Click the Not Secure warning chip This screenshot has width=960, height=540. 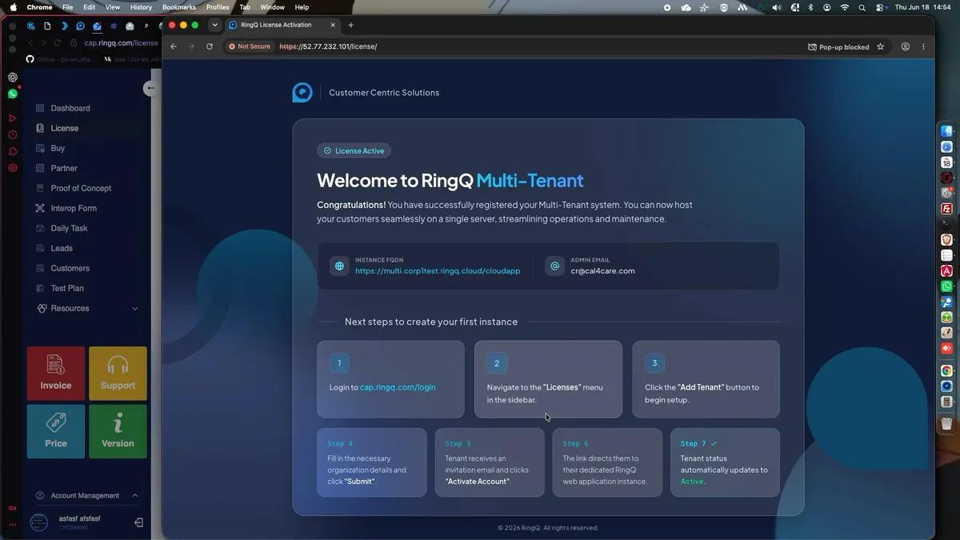pos(249,46)
